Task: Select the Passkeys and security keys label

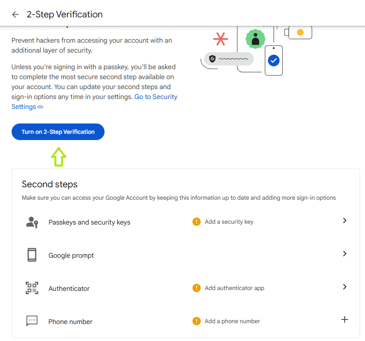Action: point(89,222)
